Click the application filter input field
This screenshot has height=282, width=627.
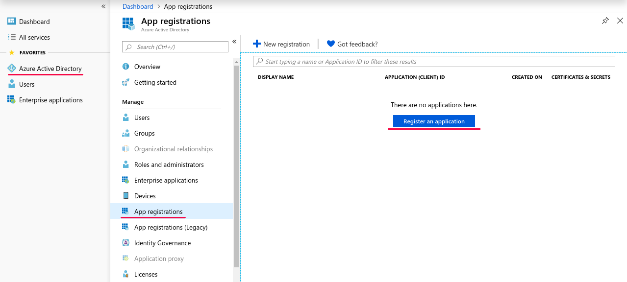click(433, 61)
